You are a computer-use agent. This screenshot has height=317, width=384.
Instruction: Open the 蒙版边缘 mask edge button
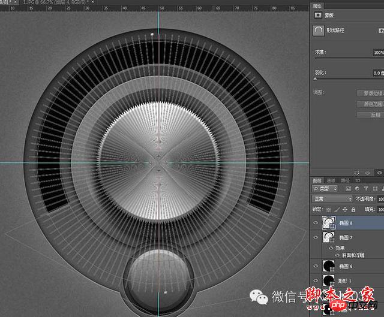(371, 93)
